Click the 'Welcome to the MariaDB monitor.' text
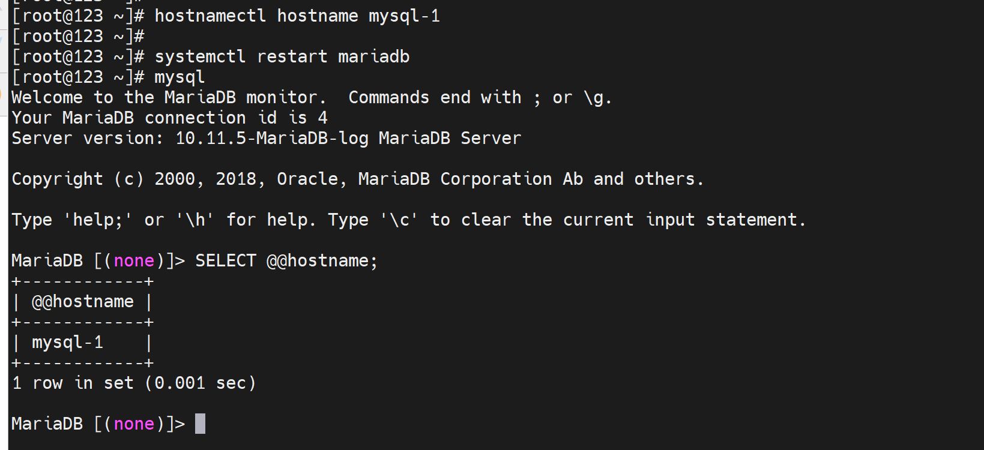The width and height of the screenshot is (984, 450). click(169, 98)
